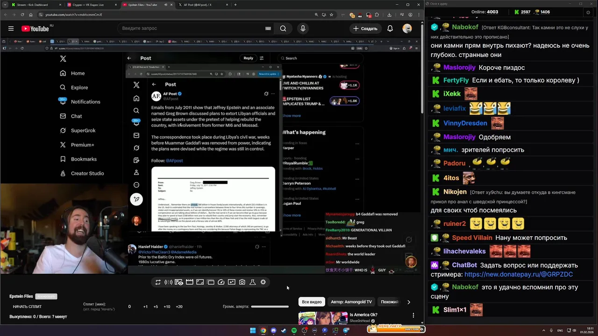The width and height of the screenshot is (598, 336).
Task: Click the broadcast signal icon under video
Action: point(168,282)
